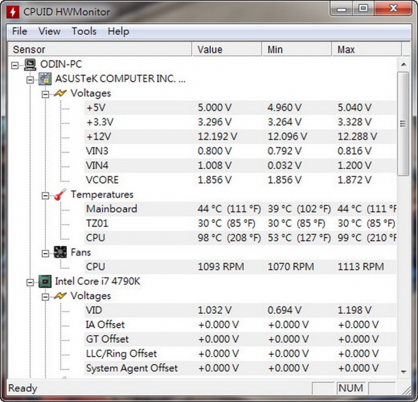Click the Max column header
The image size is (418, 402).
pos(367,49)
